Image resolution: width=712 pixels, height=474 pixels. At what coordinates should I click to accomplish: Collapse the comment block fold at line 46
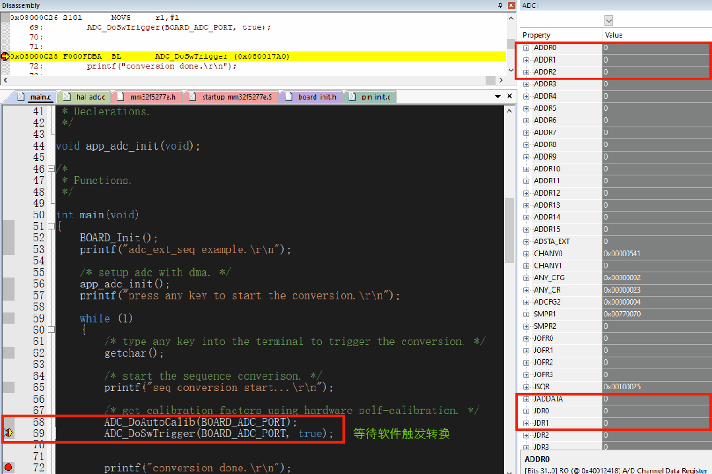[x=51, y=168]
